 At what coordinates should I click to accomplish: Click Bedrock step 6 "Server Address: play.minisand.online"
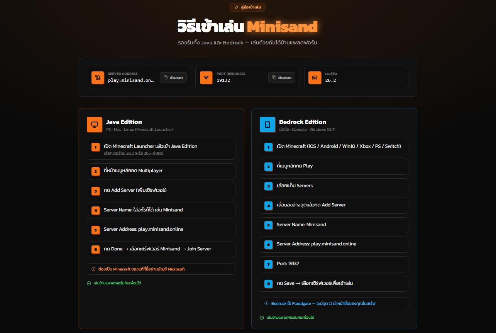pyautogui.click(x=334, y=245)
